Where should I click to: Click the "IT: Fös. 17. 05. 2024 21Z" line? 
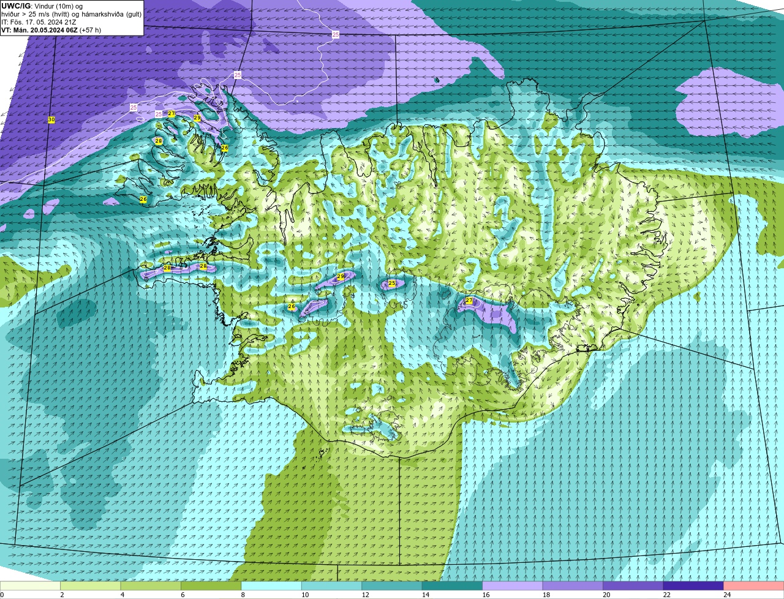point(39,22)
